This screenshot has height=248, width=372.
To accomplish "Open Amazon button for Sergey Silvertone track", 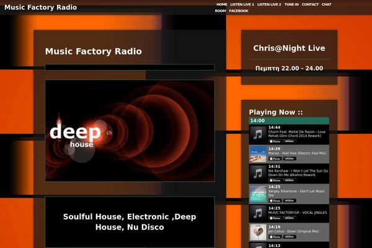I will pos(289,201).
